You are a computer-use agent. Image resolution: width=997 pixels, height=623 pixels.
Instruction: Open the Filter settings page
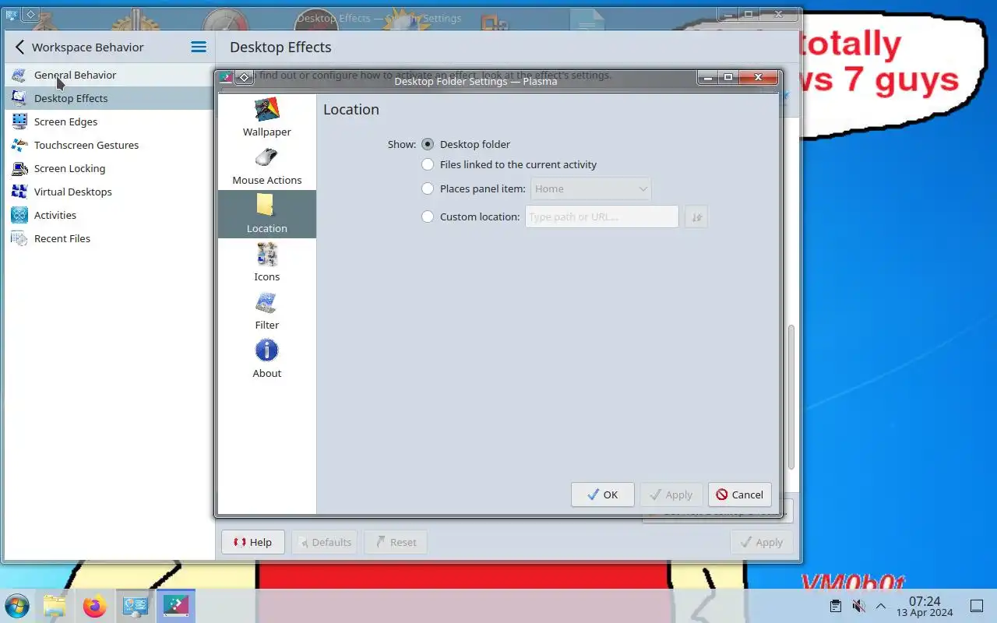coord(266,311)
